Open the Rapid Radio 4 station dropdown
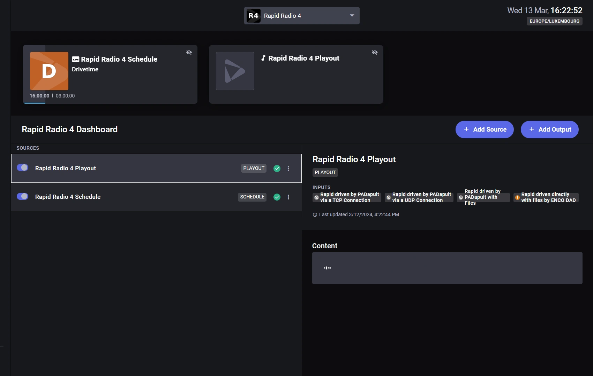This screenshot has height=376, width=593. pyautogui.click(x=302, y=16)
